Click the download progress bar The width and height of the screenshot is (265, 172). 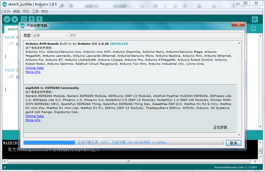click(124, 142)
